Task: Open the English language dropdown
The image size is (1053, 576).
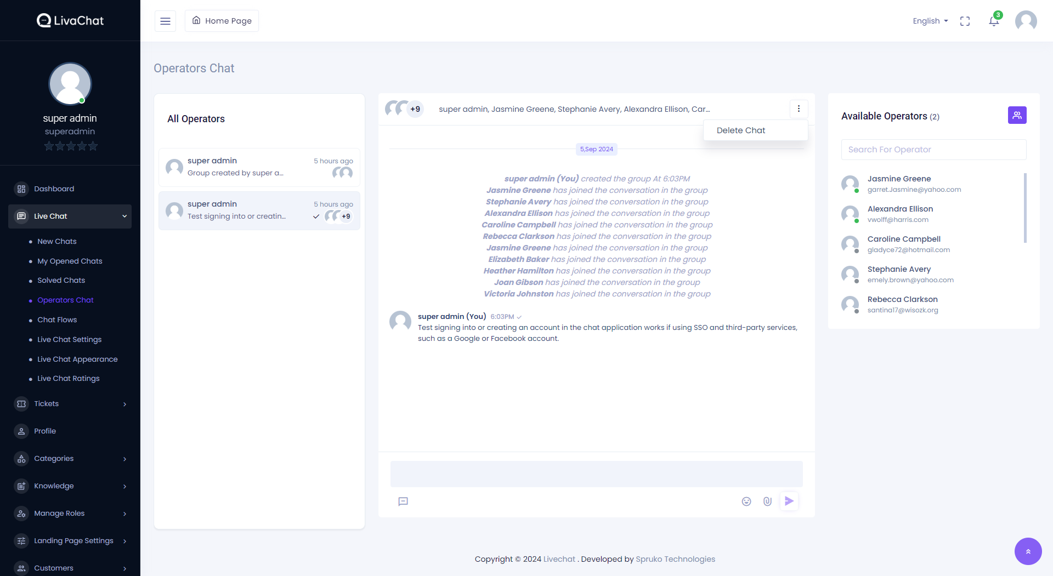Action: (930, 21)
